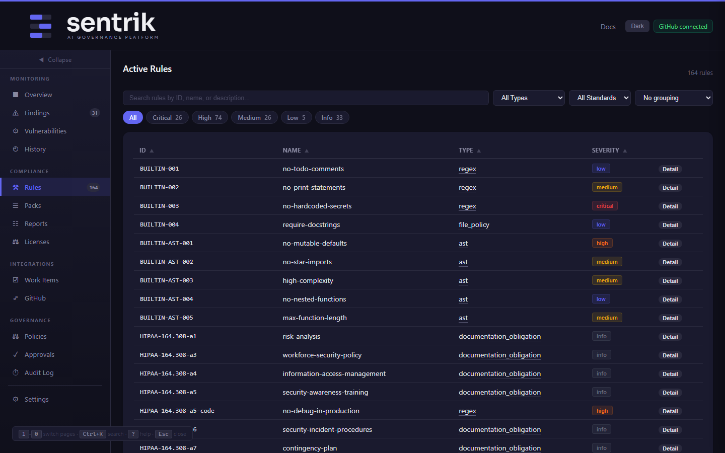Image resolution: width=725 pixels, height=453 pixels.
Task: Click the Findings warning icon
Action: (x=16, y=113)
